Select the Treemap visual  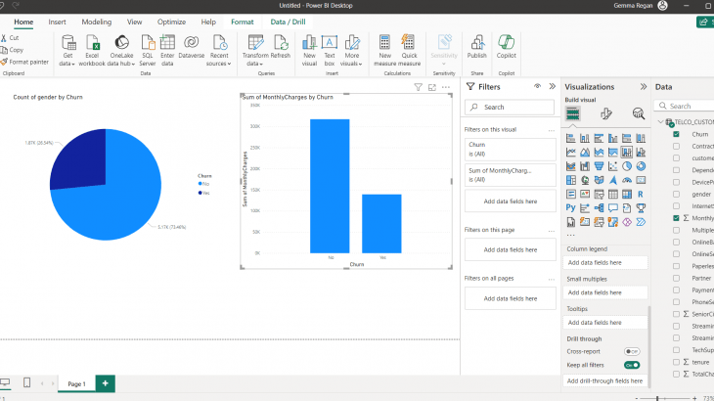[570, 180]
